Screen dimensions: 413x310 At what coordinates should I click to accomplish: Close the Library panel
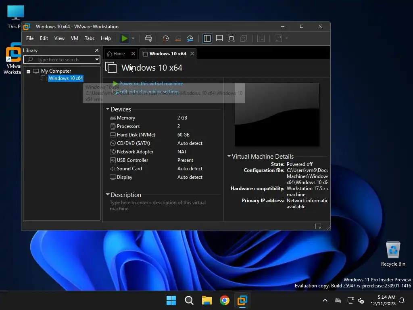[97, 50]
